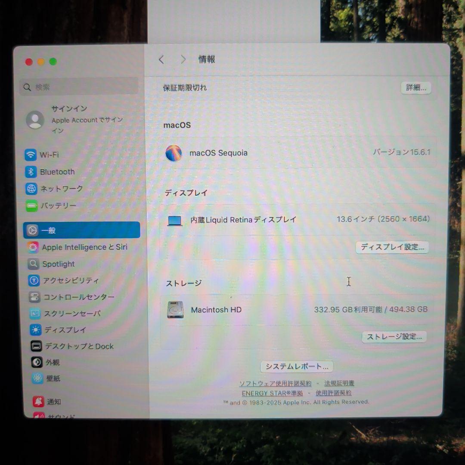465x465 pixels.
Task: Select the Bluetooth sidebar icon
Action: [x=58, y=172]
